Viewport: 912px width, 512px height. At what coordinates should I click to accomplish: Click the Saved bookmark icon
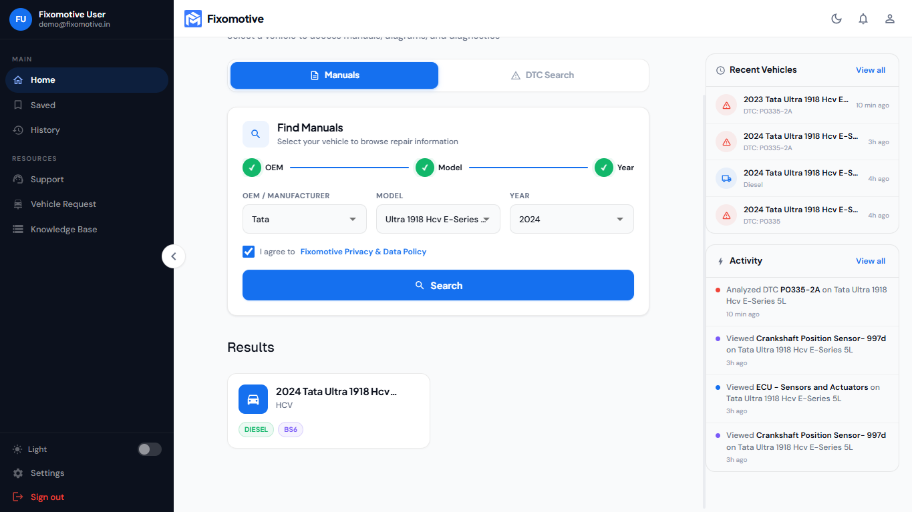coord(18,105)
